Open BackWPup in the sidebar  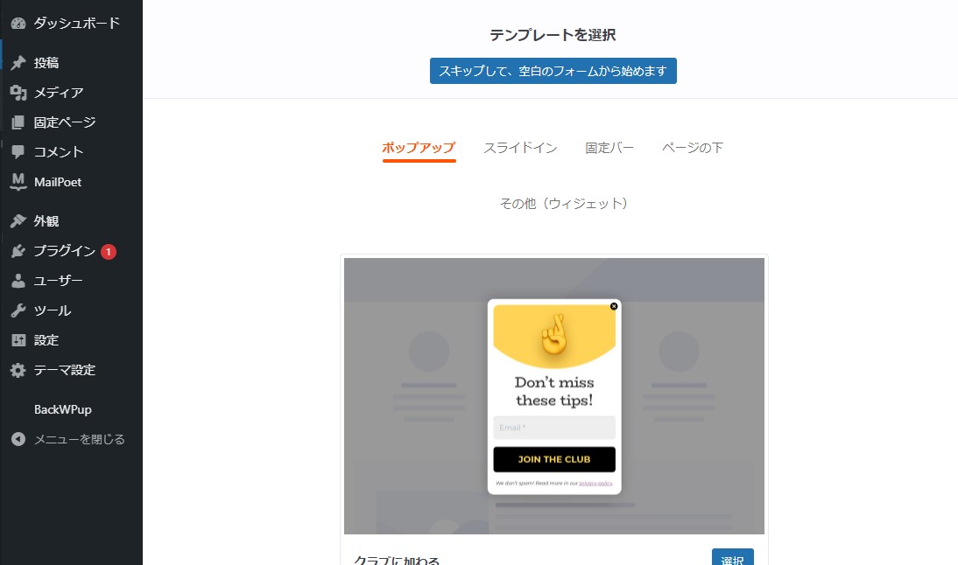pyautogui.click(x=63, y=409)
